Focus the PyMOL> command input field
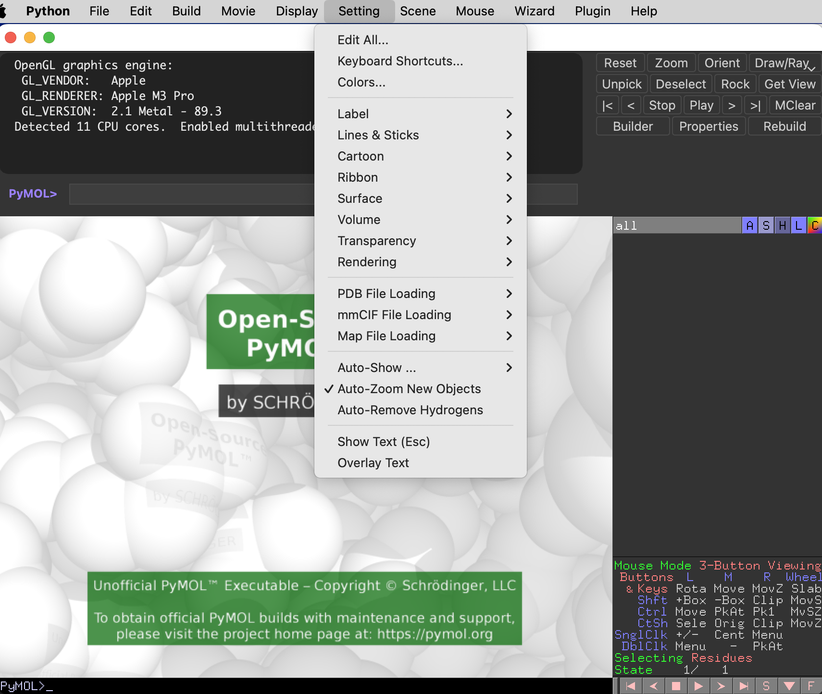This screenshot has height=694, width=822. click(x=323, y=194)
